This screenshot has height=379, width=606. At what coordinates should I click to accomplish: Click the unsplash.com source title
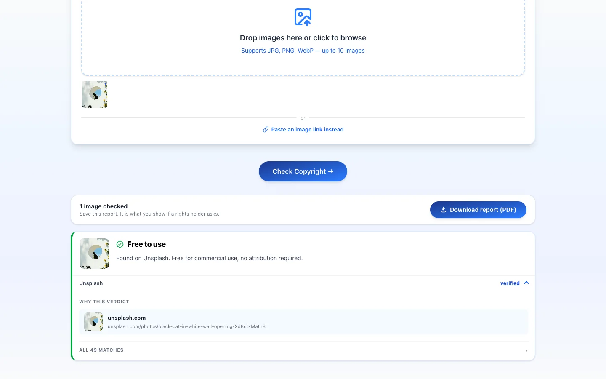point(127,318)
